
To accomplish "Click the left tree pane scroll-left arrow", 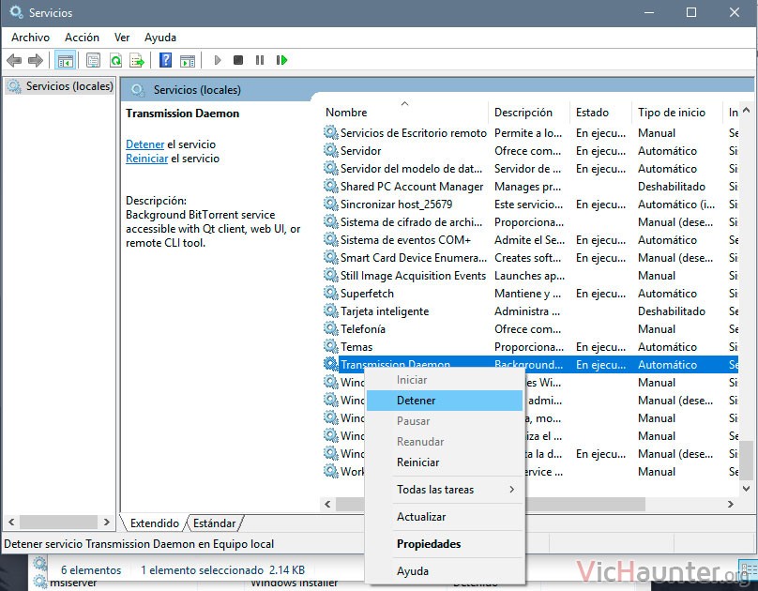I will (11, 523).
